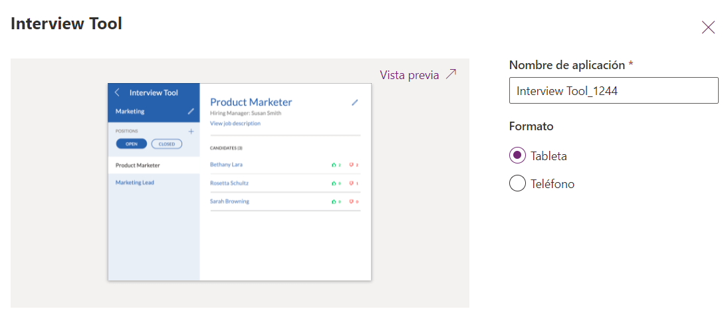Select the Teléfono format option
This screenshot has height=317, width=726.
[518, 184]
